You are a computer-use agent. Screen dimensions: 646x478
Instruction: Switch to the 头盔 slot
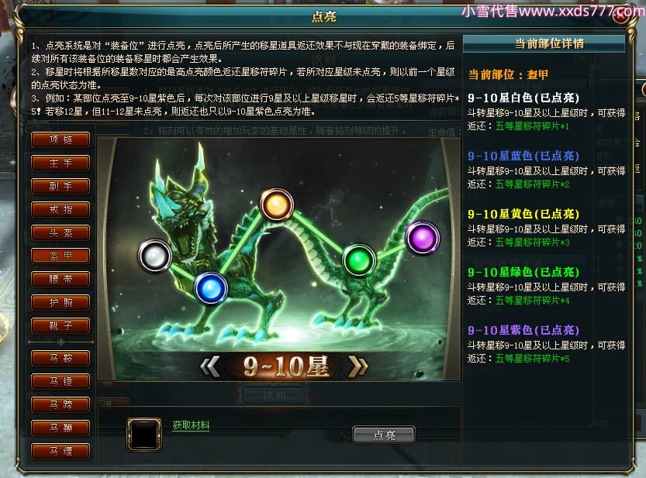60,232
